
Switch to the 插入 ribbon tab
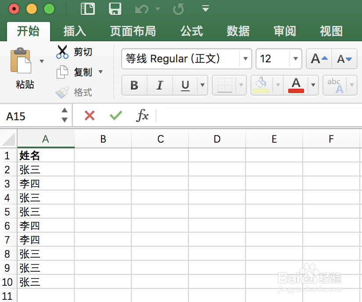coord(75,31)
